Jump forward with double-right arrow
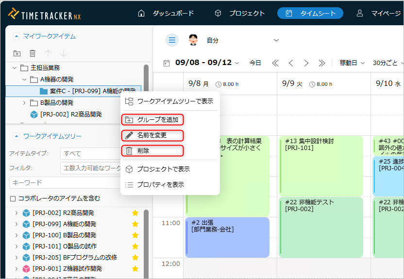This screenshot has height=279, width=404. pos(321,63)
